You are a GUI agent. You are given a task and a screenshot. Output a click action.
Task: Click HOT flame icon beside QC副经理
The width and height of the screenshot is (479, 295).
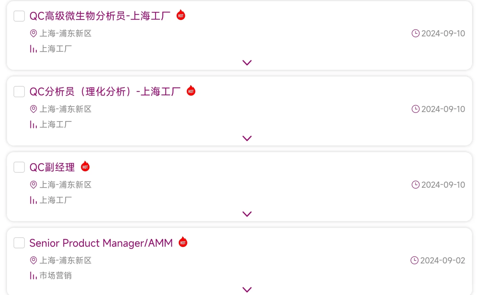click(x=85, y=166)
